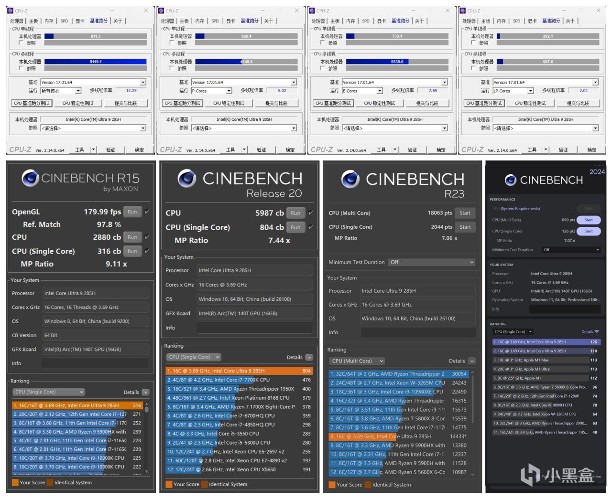Check single-thread 参照 box in the LP-Cores CPU-Z window
This screenshot has height=499, width=612.
473,43
